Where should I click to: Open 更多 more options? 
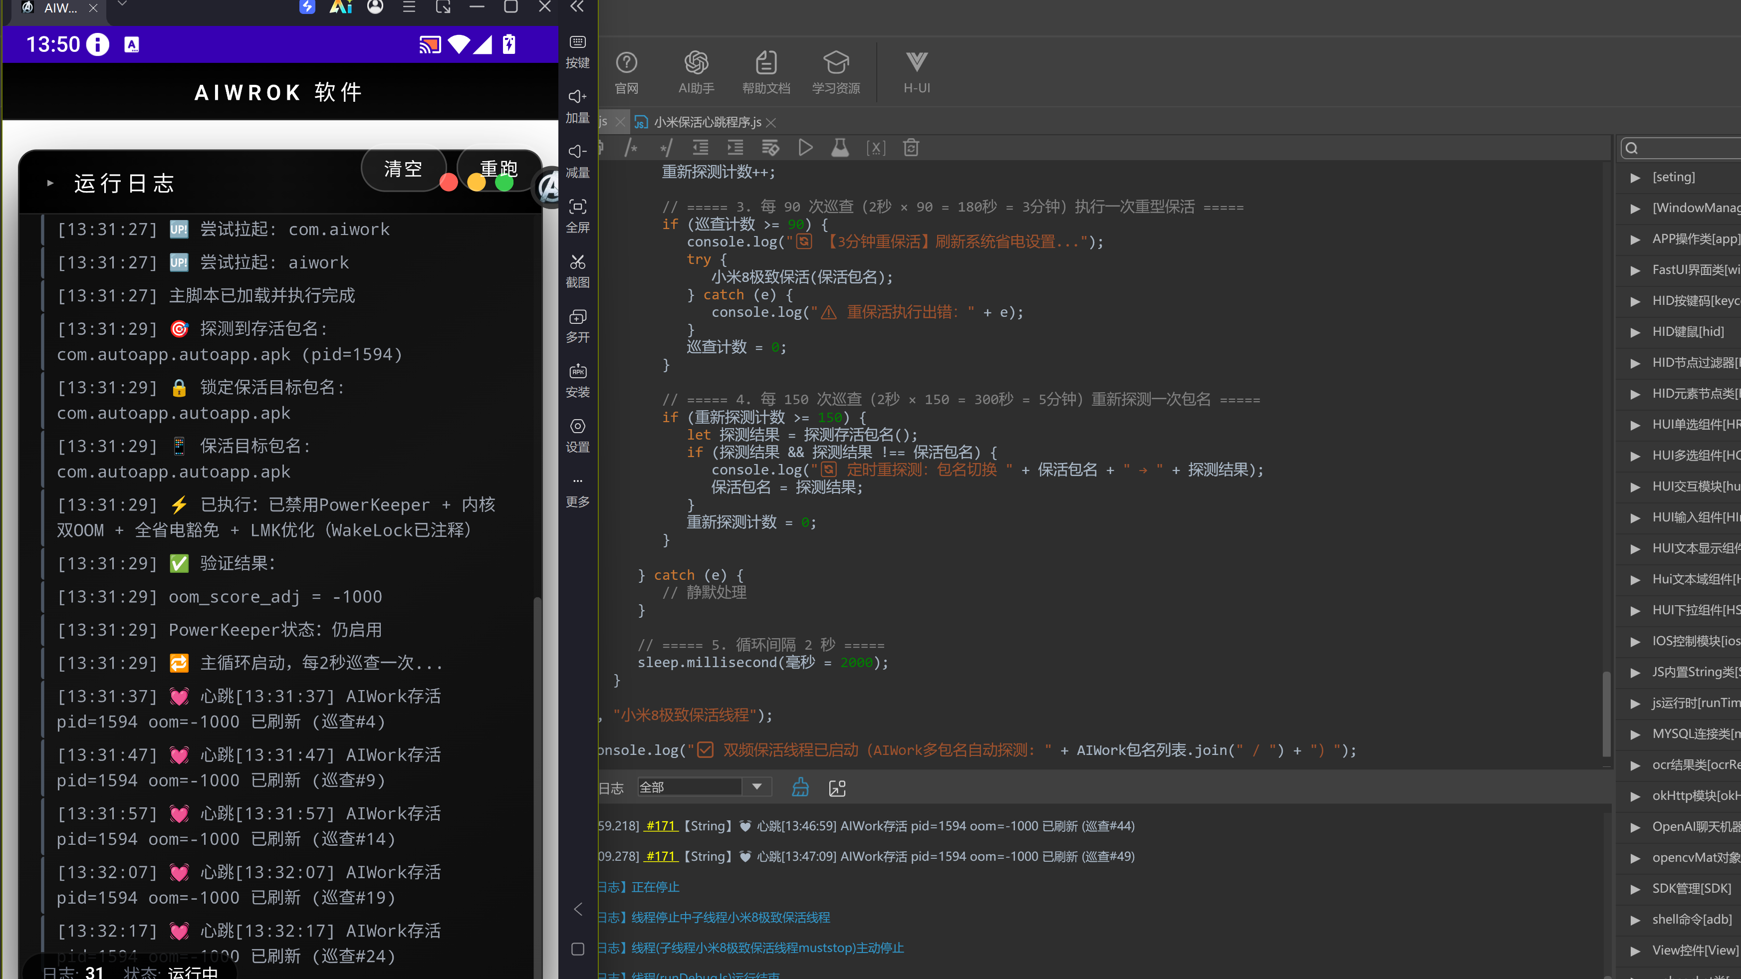pos(578,491)
